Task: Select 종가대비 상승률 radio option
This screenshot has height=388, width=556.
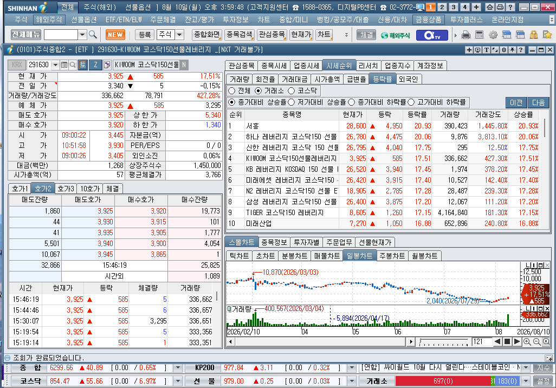Action: 232,102
